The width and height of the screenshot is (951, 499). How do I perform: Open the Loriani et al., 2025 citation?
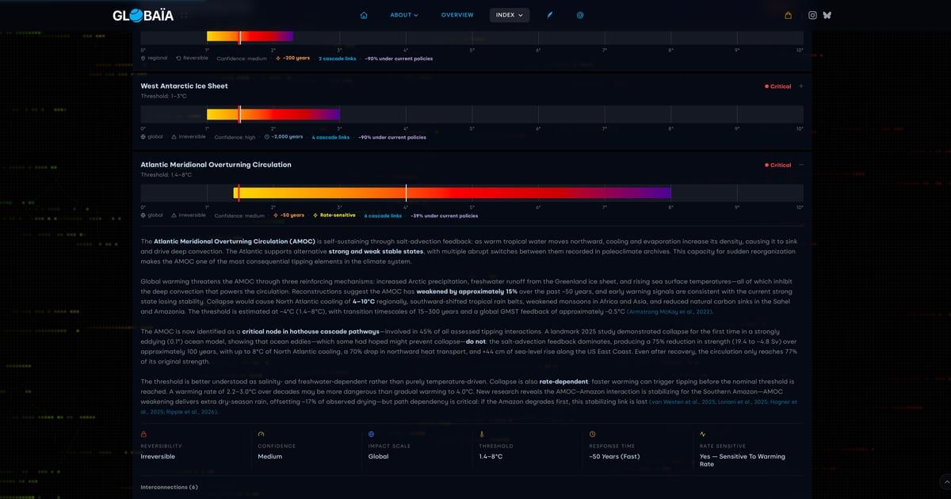pos(743,402)
